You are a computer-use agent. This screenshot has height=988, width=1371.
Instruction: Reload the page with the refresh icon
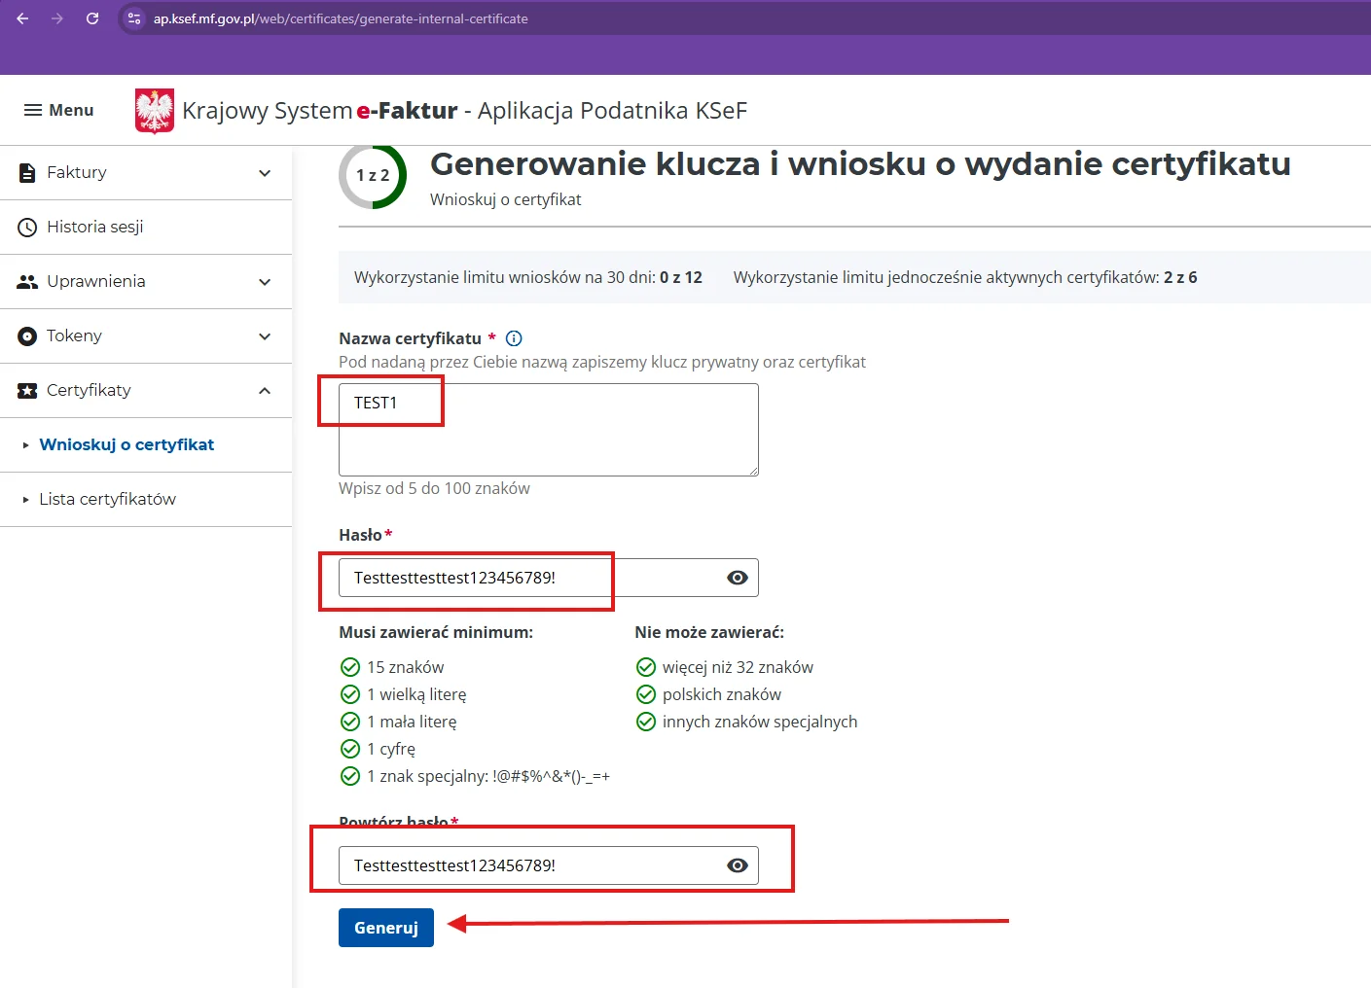pos(92,18)
